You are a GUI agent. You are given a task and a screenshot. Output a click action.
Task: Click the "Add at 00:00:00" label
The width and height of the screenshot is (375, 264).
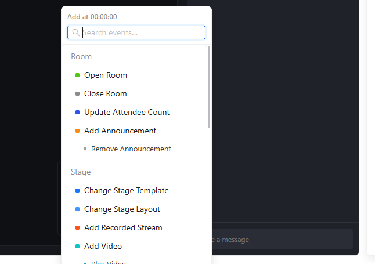point(92,17)
